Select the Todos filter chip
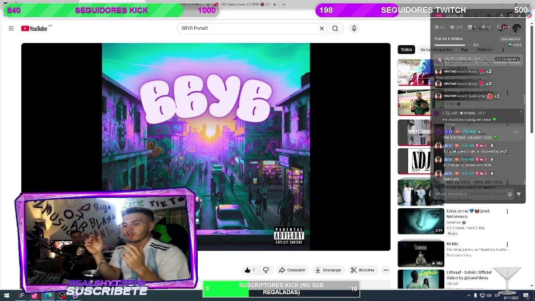 pyautogui.click(x=406, y=50)
